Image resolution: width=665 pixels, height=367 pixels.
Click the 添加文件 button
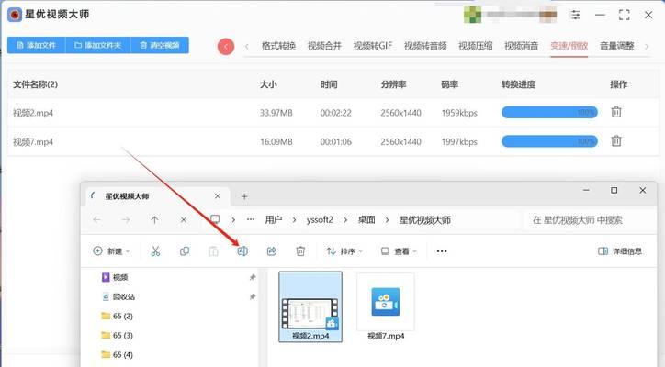coord(37,45)
